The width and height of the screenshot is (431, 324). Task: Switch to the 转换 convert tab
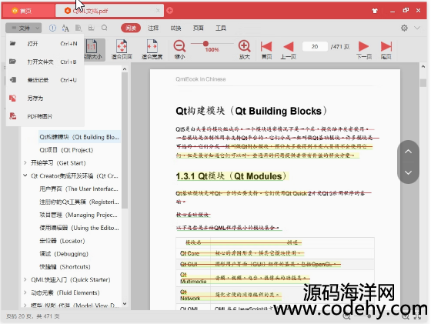tap(175, 28)
